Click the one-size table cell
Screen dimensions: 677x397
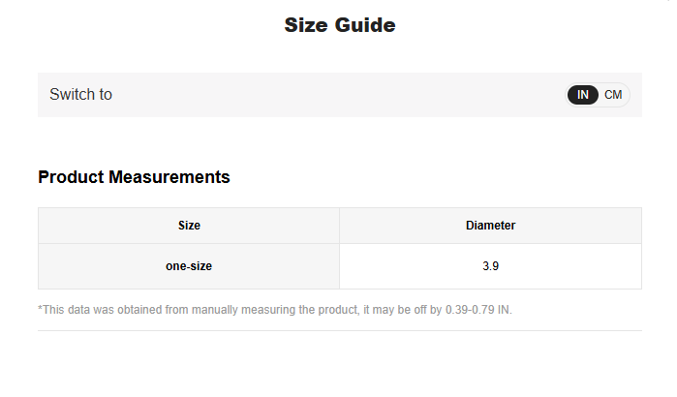pyautogui.click(x=189, y=266)
